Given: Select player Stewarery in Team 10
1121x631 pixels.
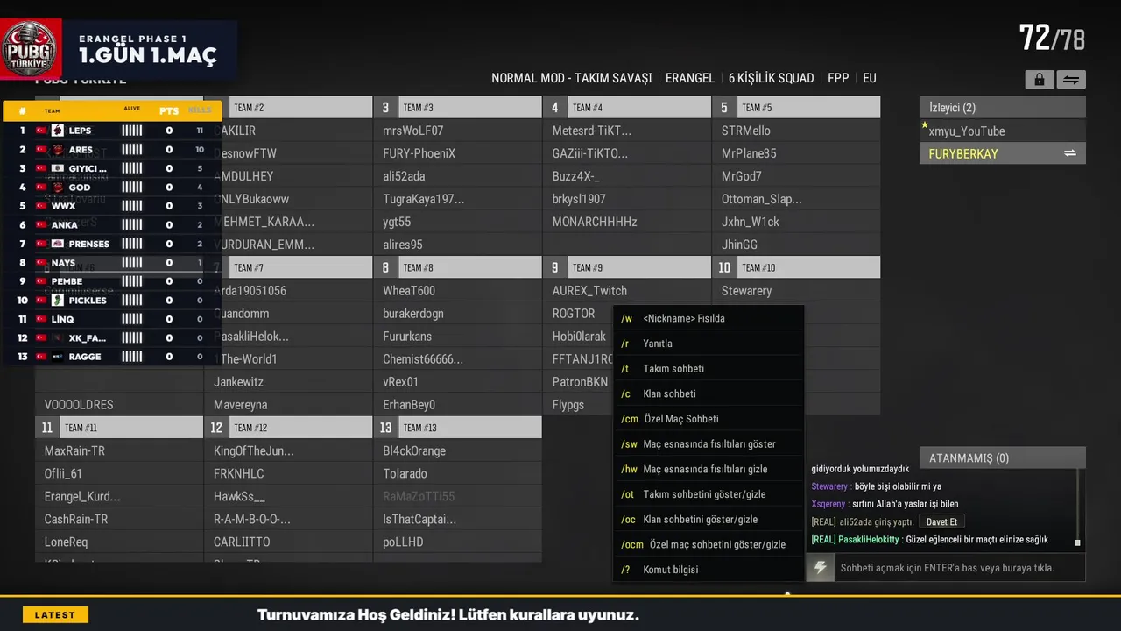Looking at the screenshot, I should (796, 290).
